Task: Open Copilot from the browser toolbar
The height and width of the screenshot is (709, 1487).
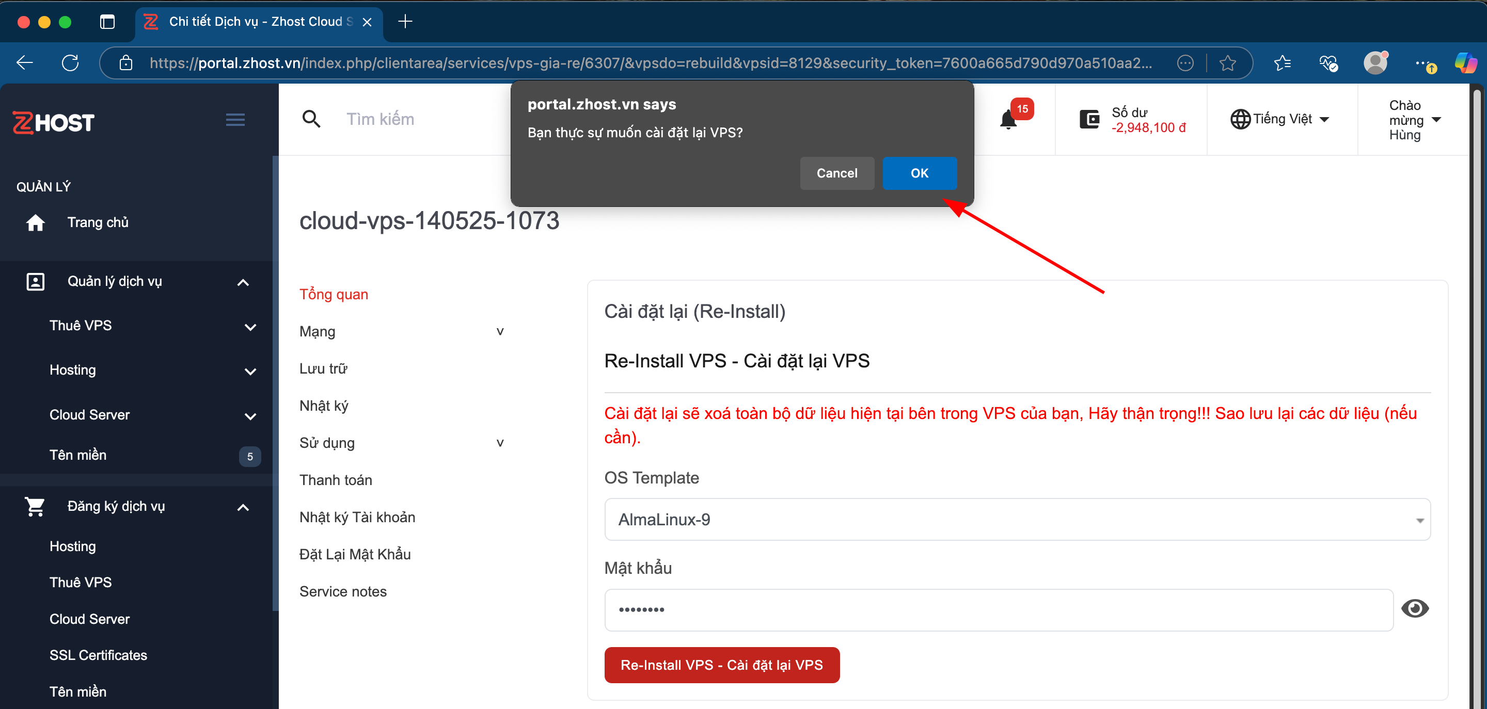Action: coord(1467,62)
